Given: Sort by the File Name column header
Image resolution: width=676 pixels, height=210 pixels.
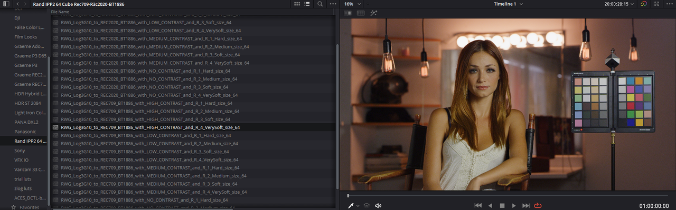Looking at the screenshot, I should [x=60, y=12].
